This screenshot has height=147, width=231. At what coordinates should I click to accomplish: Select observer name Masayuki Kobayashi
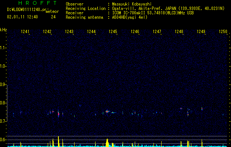tap(132, 4)
